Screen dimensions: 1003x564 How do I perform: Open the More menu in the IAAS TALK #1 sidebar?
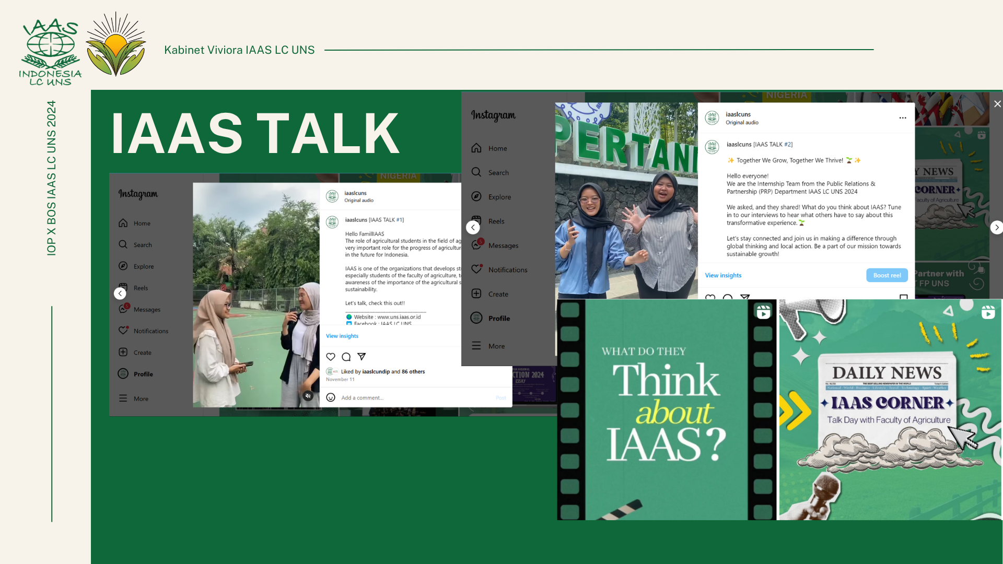(x=133, y=398)
